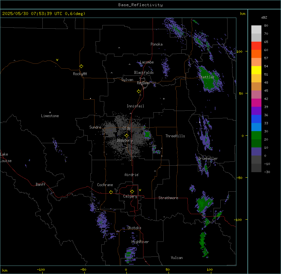Viewport: 281px width, 274px height.
Task: Click the red 60-65 dBZ legend swatch
Action: pos(256,46)
